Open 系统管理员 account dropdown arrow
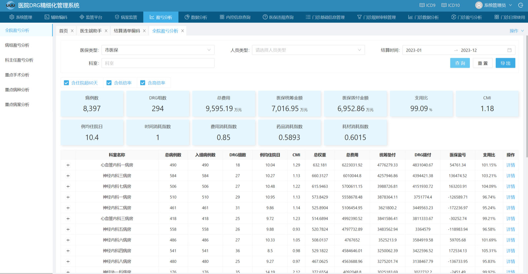The image size is (528, 274). tap(511, 5)
